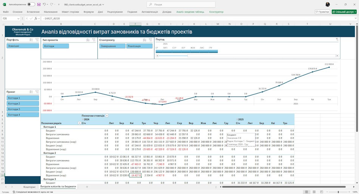Click the zoom out minus button

click(x=327, y=192)
